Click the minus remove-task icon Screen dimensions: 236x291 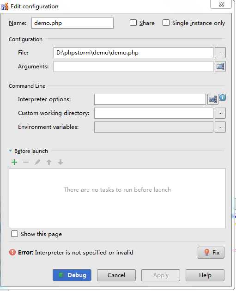click(x=26, y=162)
